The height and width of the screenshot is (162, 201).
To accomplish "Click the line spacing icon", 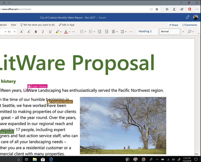I will (122, 32).
